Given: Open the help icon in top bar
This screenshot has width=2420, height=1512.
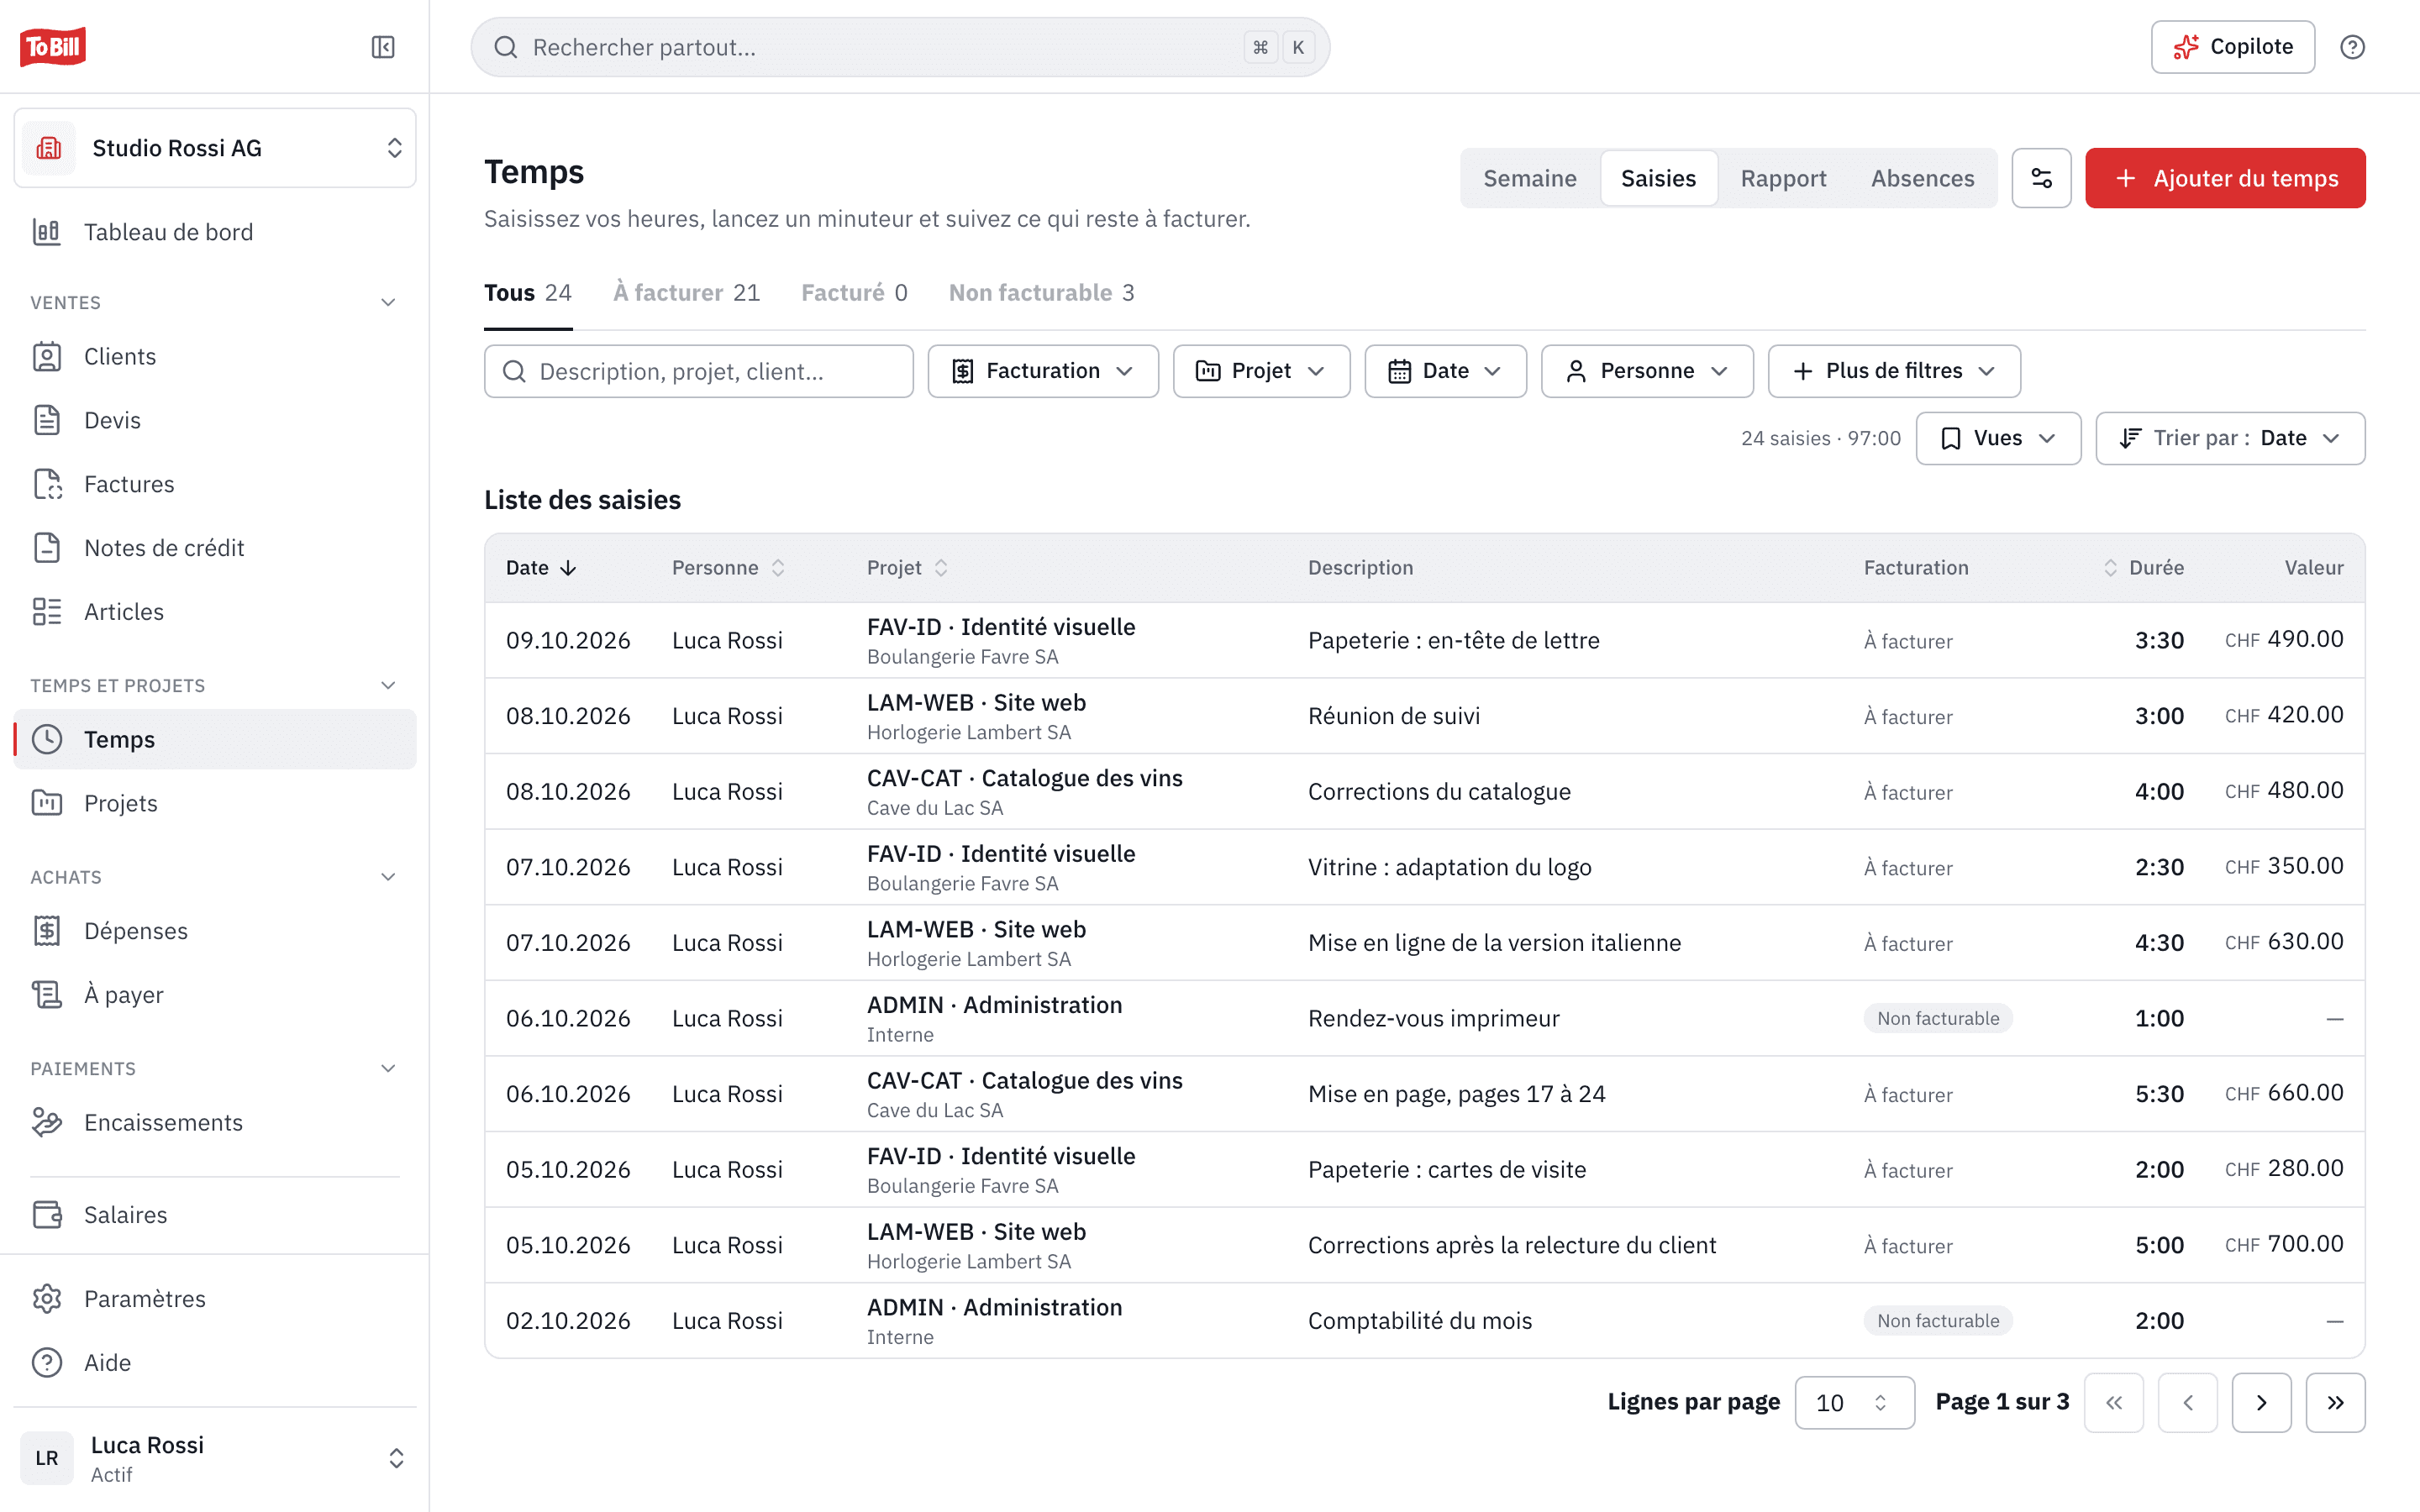Looking at the screenshot, I should click(2352, 47).
